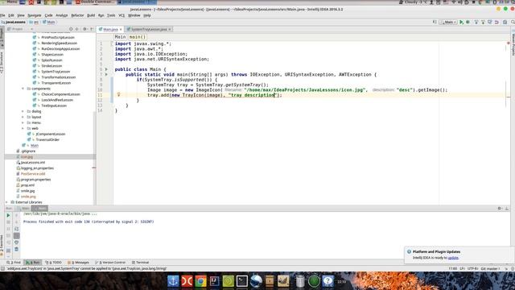Open the Messages tool window
Viewport: 515px width, 290px height.
78,263
